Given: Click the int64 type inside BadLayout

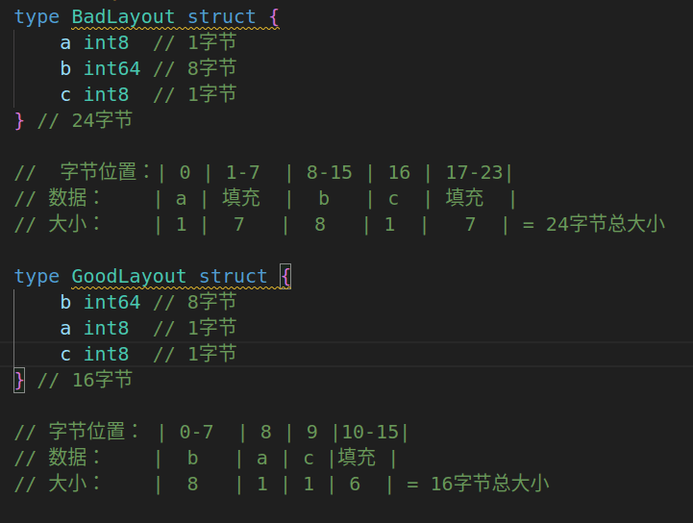Looking at the screenshot, I should [x=111, y=68].
